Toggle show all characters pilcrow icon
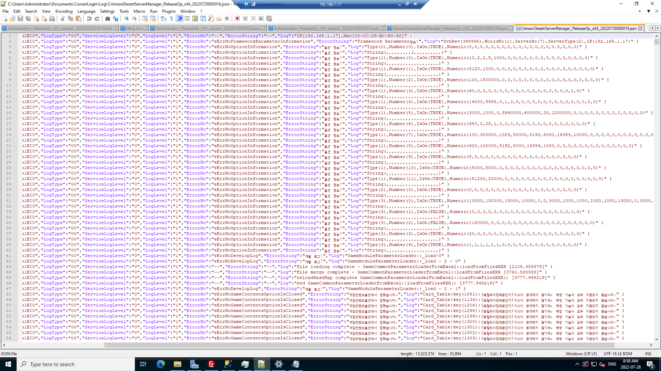The height and width of the screenshot is (371, 661). point(171,19)
